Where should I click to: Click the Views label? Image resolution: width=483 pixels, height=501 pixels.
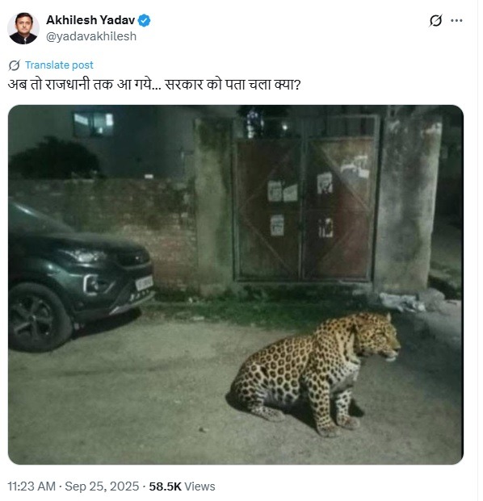(200, 486)
